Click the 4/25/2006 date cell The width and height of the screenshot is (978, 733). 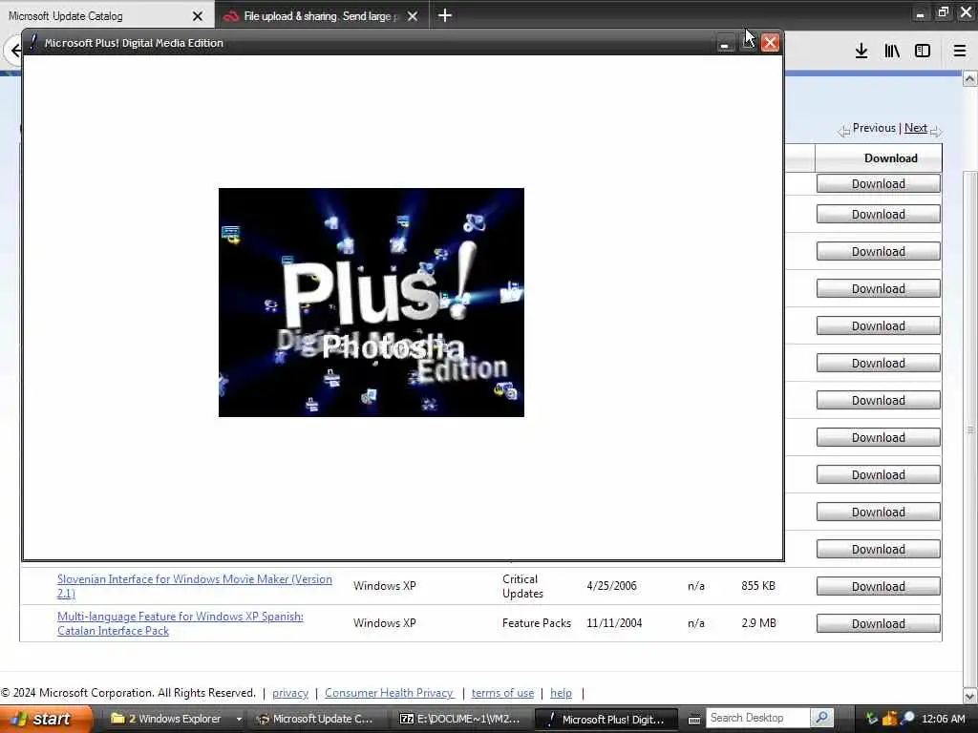(x=611, y=586)
